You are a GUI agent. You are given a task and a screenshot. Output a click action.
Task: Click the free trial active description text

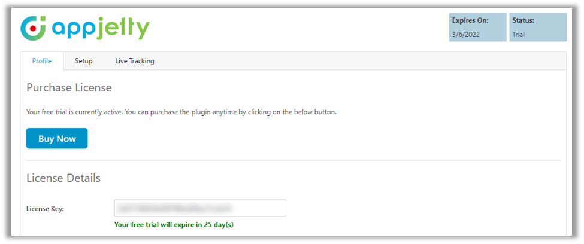click(181, 112)
